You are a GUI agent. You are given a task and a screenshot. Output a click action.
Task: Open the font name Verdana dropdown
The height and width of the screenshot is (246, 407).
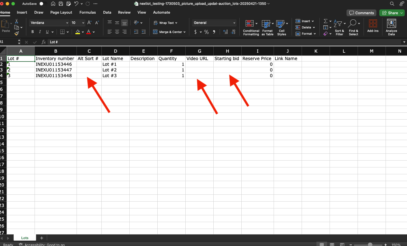coord(67,23)
